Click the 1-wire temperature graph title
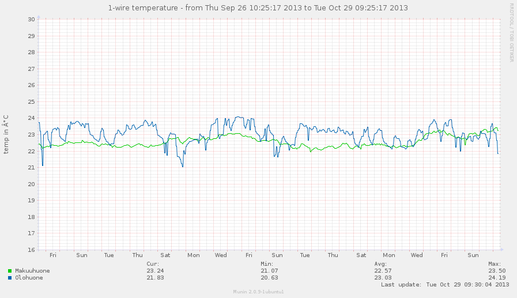The width and height of the screenshot is (517, 298). 258,8
